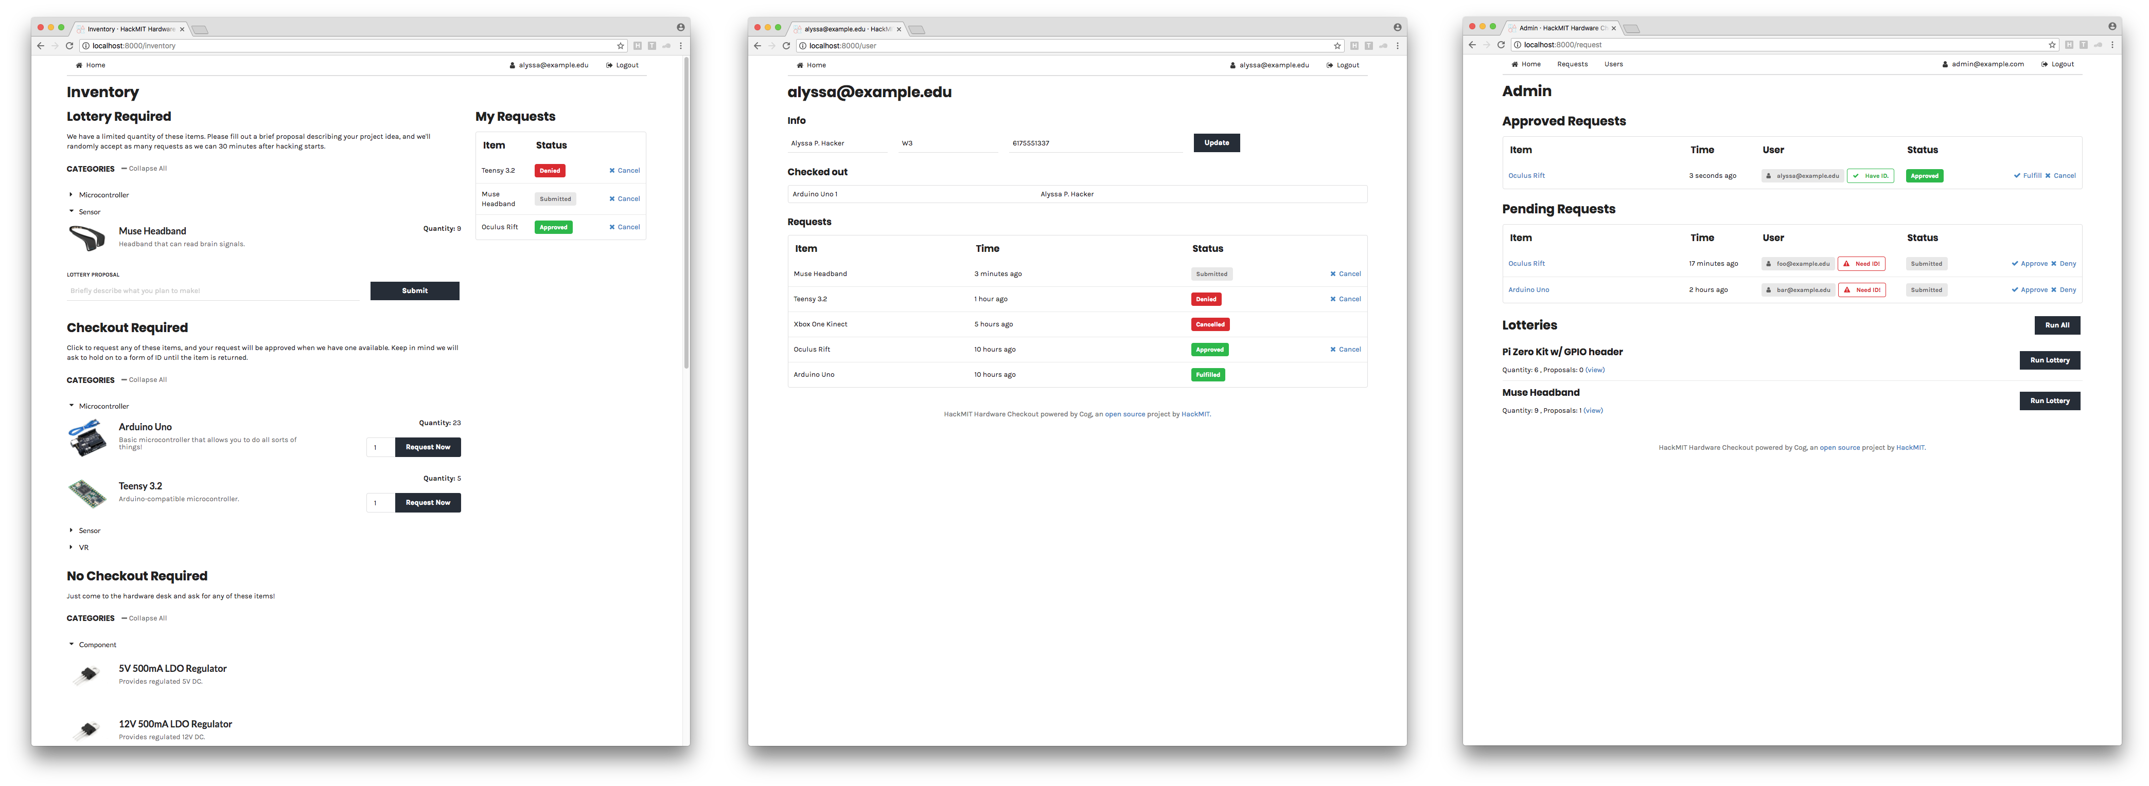Collapse Microcontroller under Checkout Required
This screenshot has height=786, width=2149.
(x=98, y=406)
